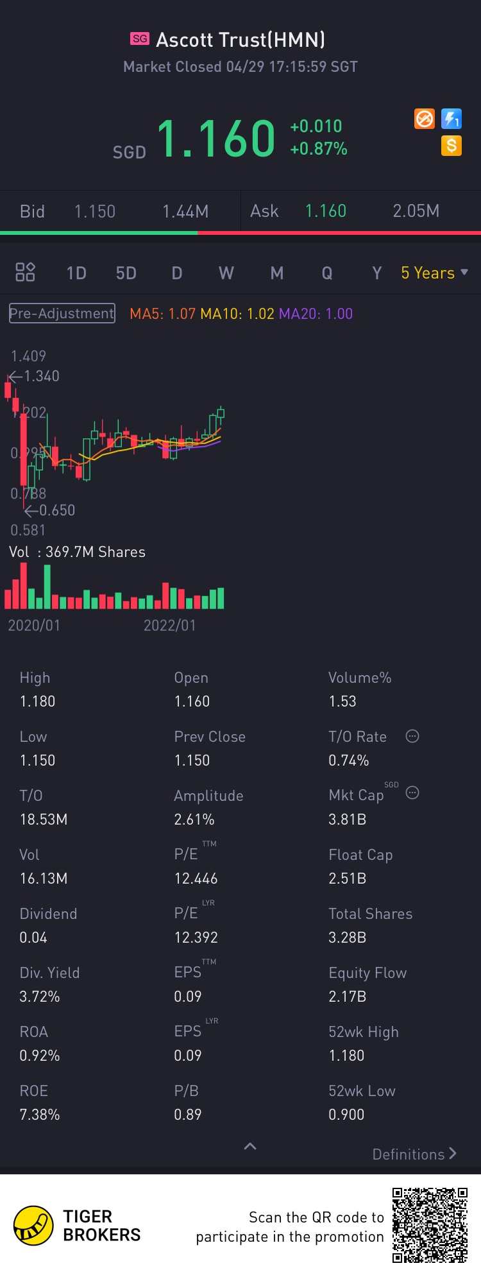
Task: Switch to the 5D chart tab
Action: coord(126,273)
